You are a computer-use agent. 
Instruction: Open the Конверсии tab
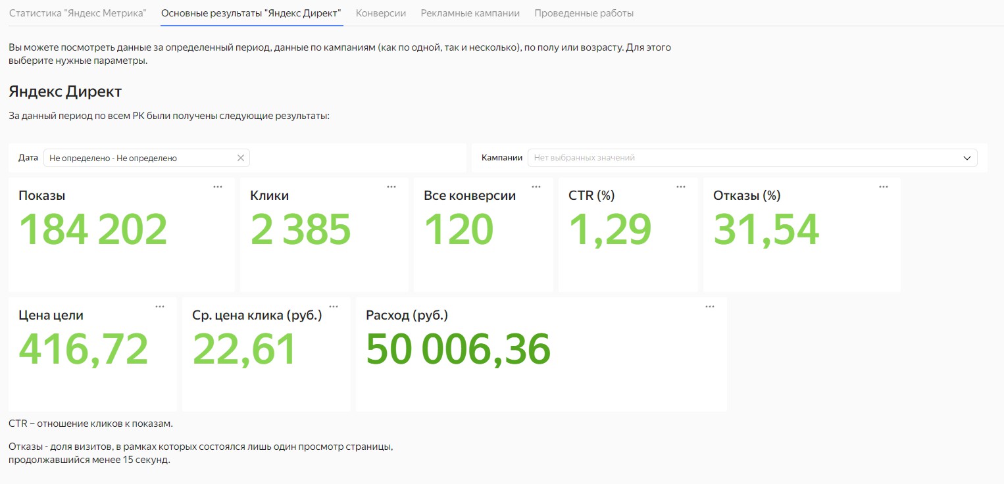pos(381,13)
